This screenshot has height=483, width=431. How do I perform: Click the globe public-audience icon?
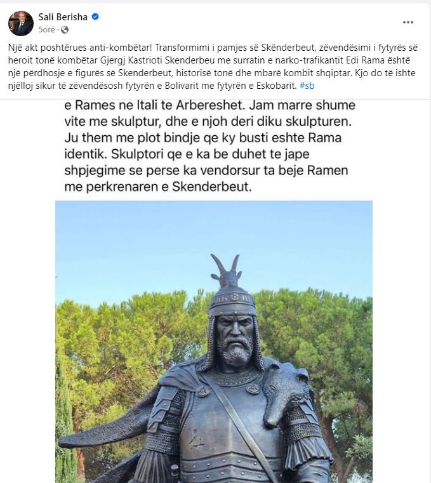click(65, 30)
